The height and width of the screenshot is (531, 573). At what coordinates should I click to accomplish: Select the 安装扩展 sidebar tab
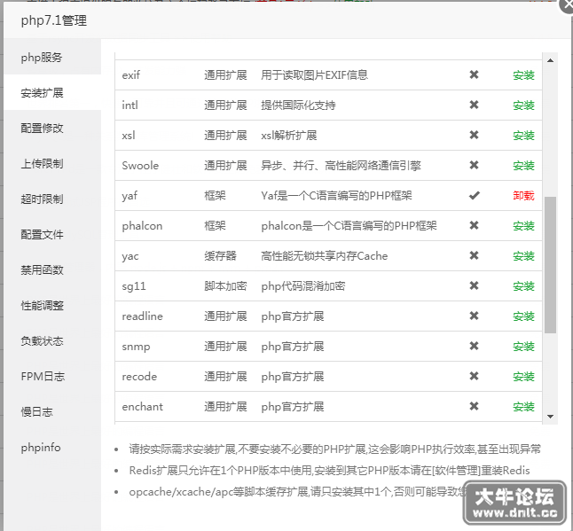(52, 93)
